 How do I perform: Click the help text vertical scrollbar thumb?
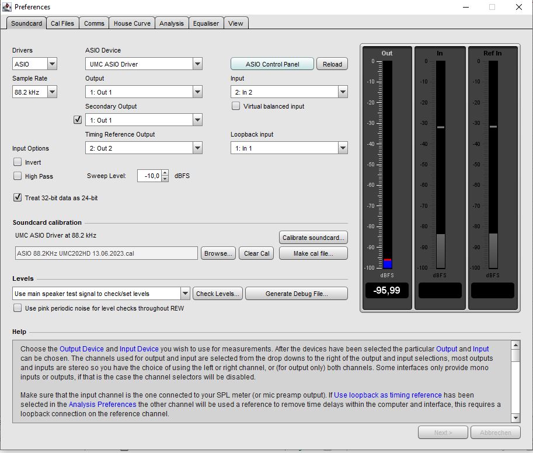(515, 356)
